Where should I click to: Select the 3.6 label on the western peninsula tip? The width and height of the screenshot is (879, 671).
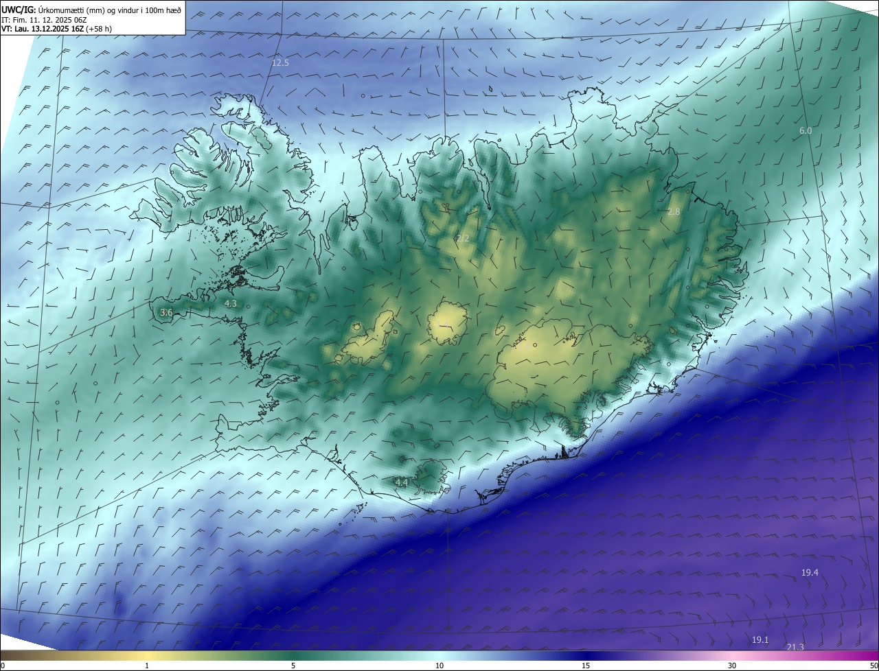tap(166, 313)
